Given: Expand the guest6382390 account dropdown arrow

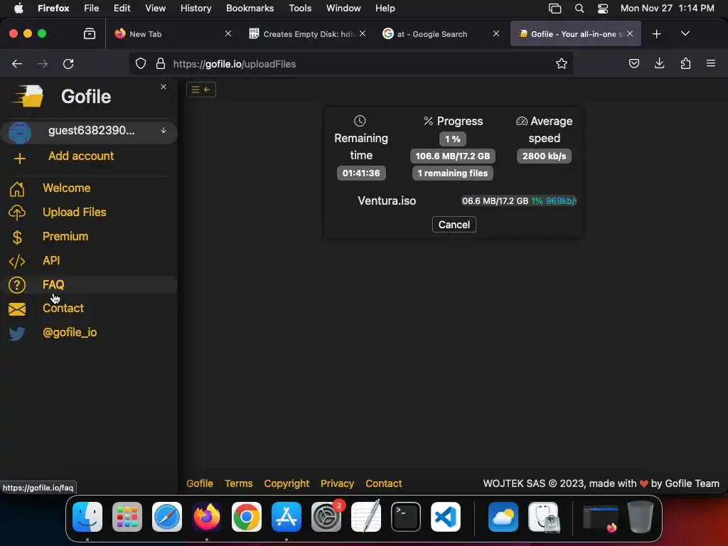Looking at the screenshot, I should click(x=164, y=131).
